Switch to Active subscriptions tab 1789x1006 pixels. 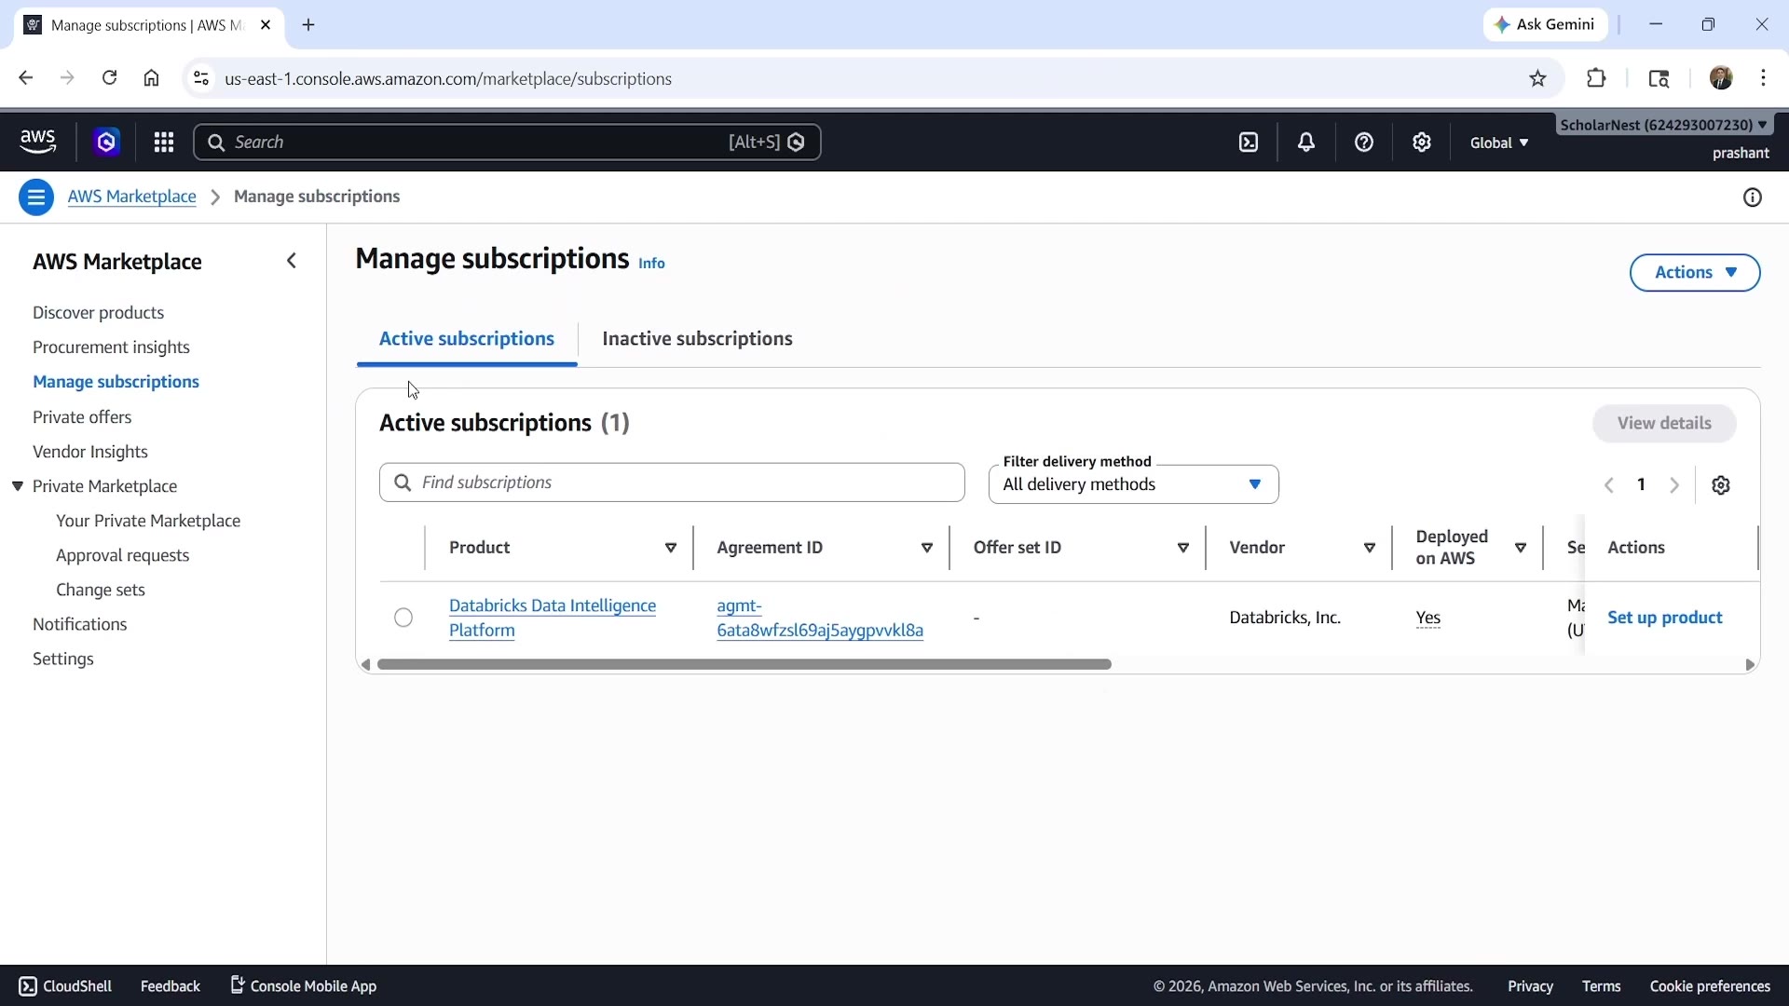[x=467, y=339]
